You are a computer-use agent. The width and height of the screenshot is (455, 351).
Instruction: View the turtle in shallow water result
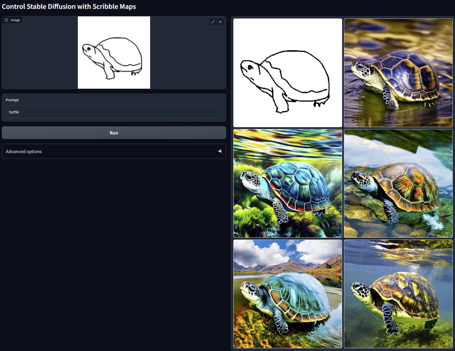coord(398,73)
